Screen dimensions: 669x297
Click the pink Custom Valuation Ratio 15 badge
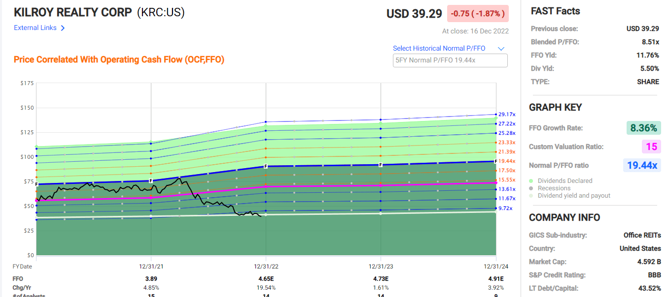click(651, 147)
